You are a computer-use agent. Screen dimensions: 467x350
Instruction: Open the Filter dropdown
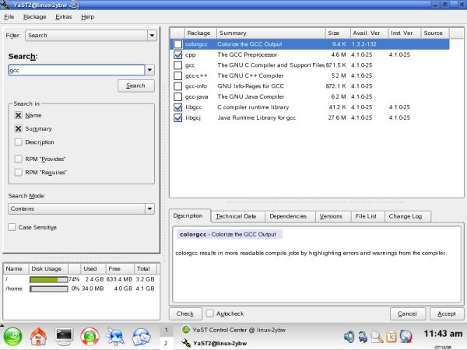pyautogui.click(x=91, y=36)
